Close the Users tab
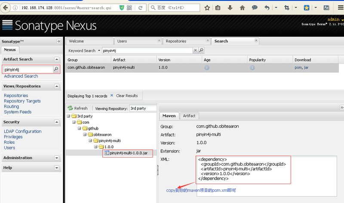 click(x=159, y=40)
